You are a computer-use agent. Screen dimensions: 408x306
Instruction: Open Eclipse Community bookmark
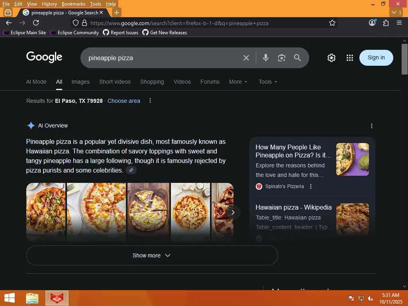click(x=75, y=33)
